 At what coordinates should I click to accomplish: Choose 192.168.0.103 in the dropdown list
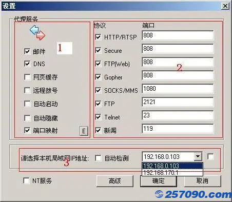[x=172, y=166]
